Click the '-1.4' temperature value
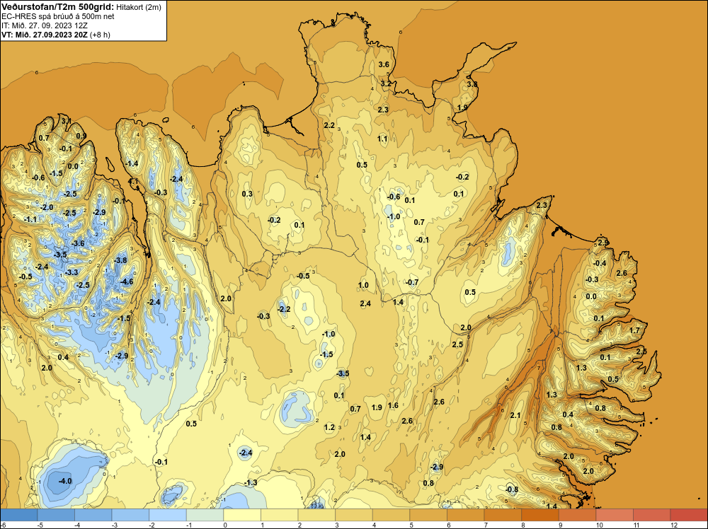Screen dimensions: 708x529 [132, 163]
